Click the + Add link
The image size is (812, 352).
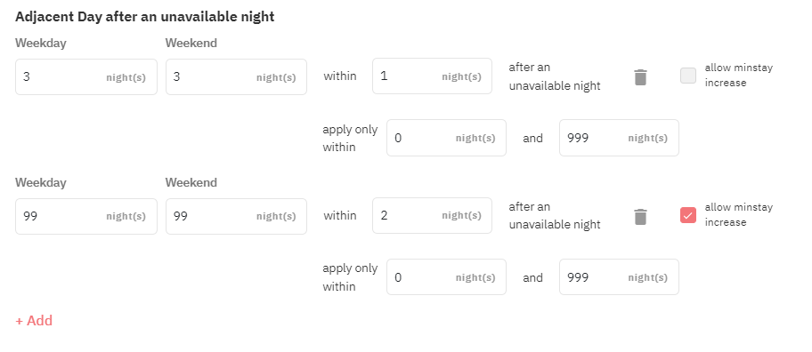pyautogui.click(x=34, y=321)
